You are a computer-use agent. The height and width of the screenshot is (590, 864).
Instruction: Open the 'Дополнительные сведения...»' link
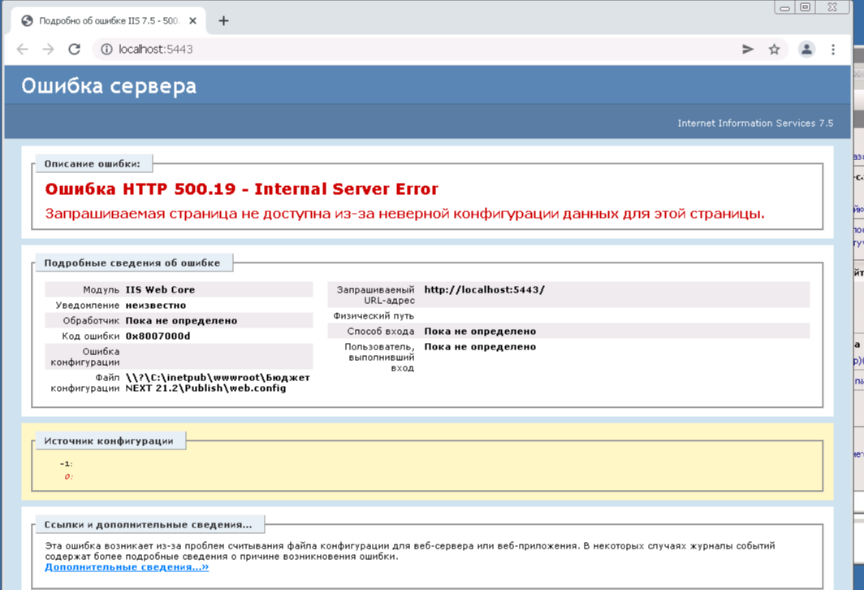[x=127, y=567]
